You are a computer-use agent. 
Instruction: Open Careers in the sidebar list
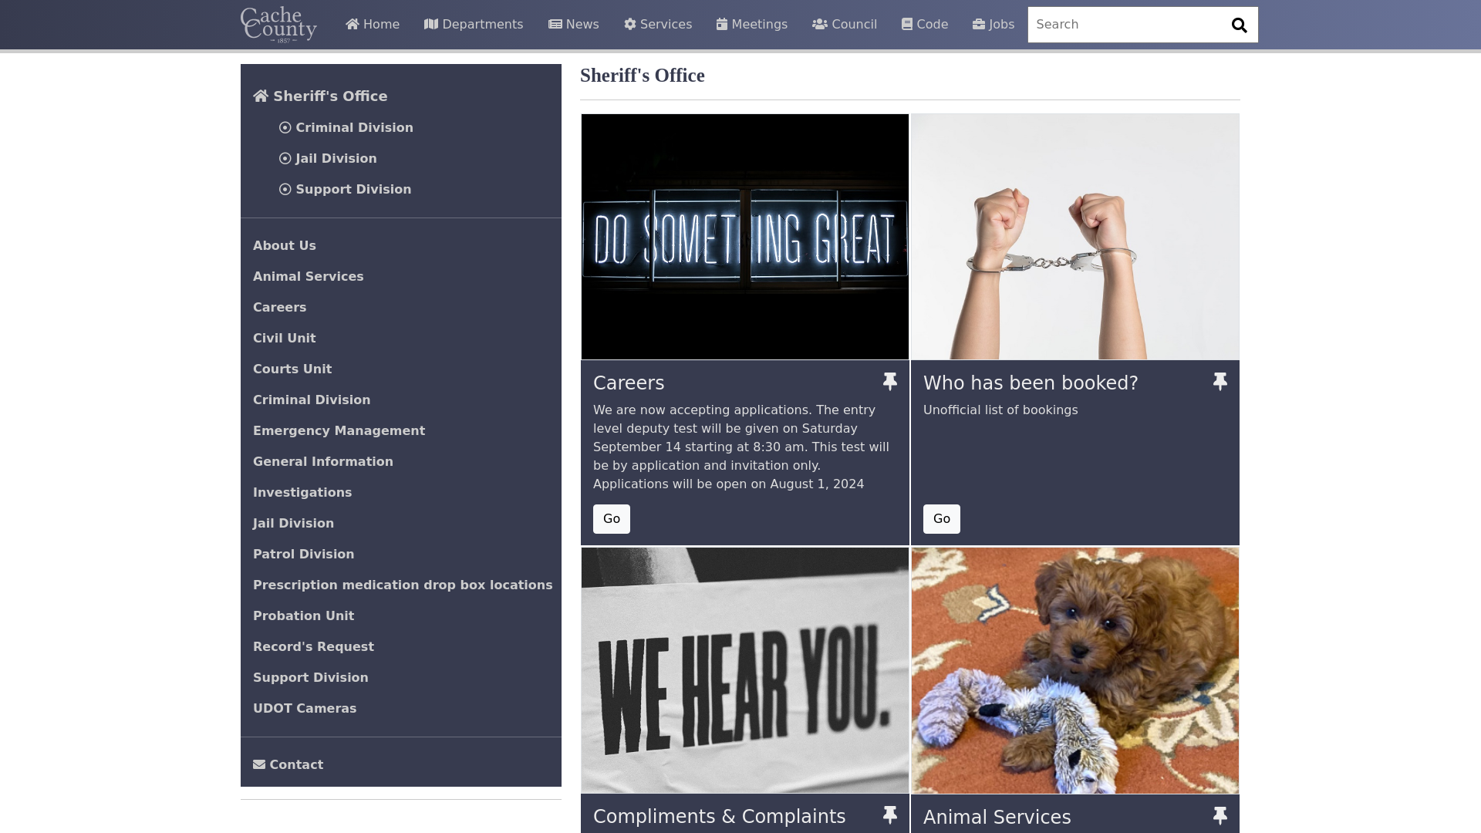tap(279, 307)
